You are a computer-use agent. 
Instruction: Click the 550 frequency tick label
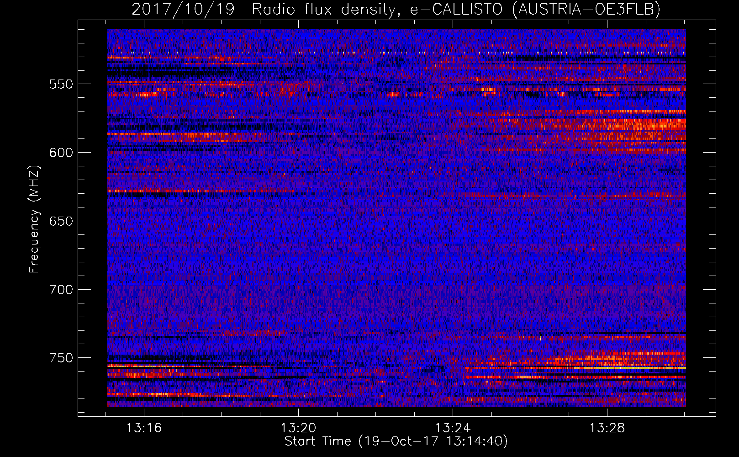[x=61, y=84]
